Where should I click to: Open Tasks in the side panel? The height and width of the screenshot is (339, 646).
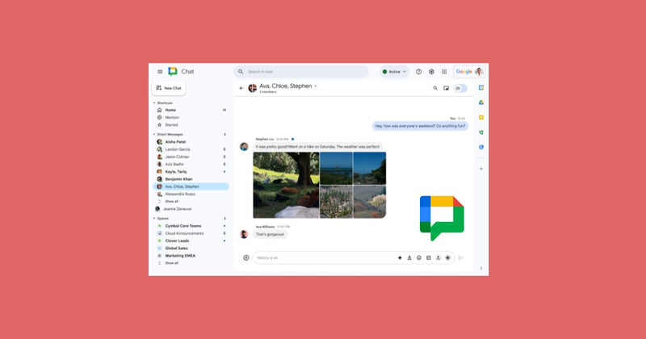click(481, 147)
